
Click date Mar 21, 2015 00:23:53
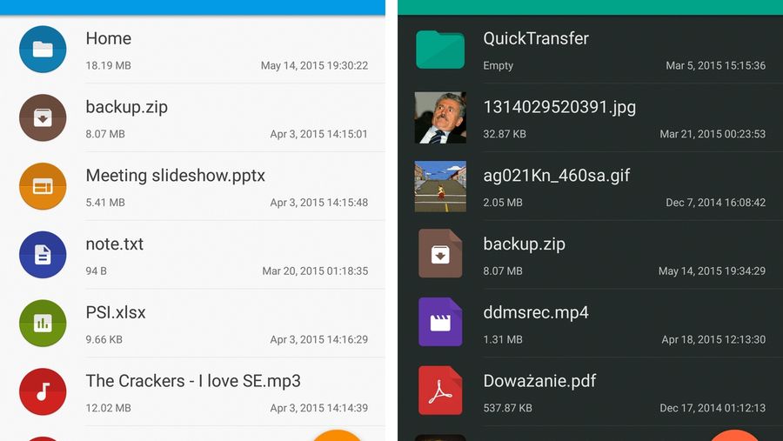713,134
